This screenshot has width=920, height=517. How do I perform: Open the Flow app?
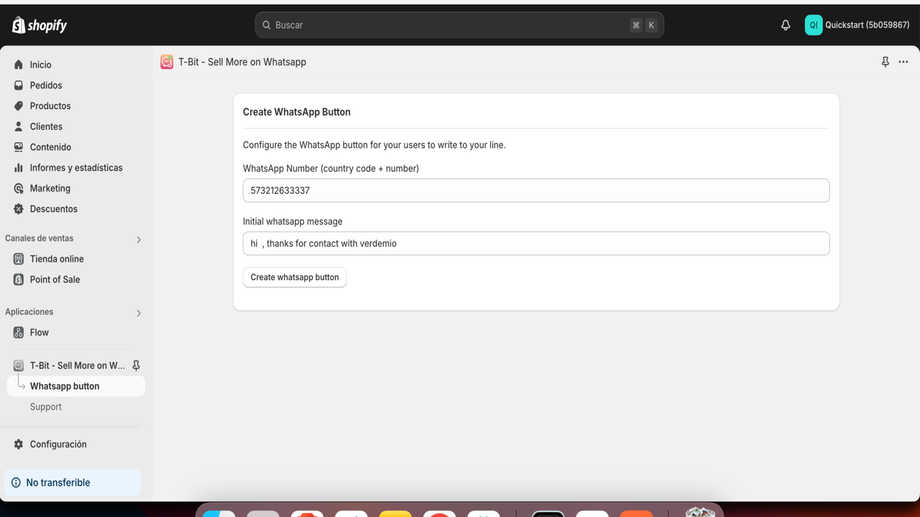tap(39, 333)
